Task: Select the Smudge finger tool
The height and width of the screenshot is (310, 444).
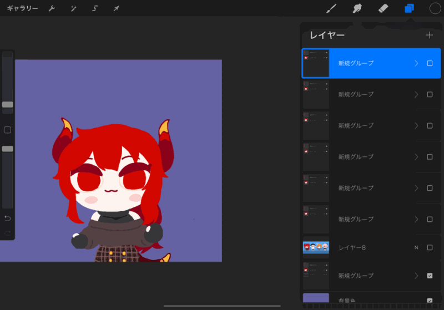Action: (x=357, y=8)
